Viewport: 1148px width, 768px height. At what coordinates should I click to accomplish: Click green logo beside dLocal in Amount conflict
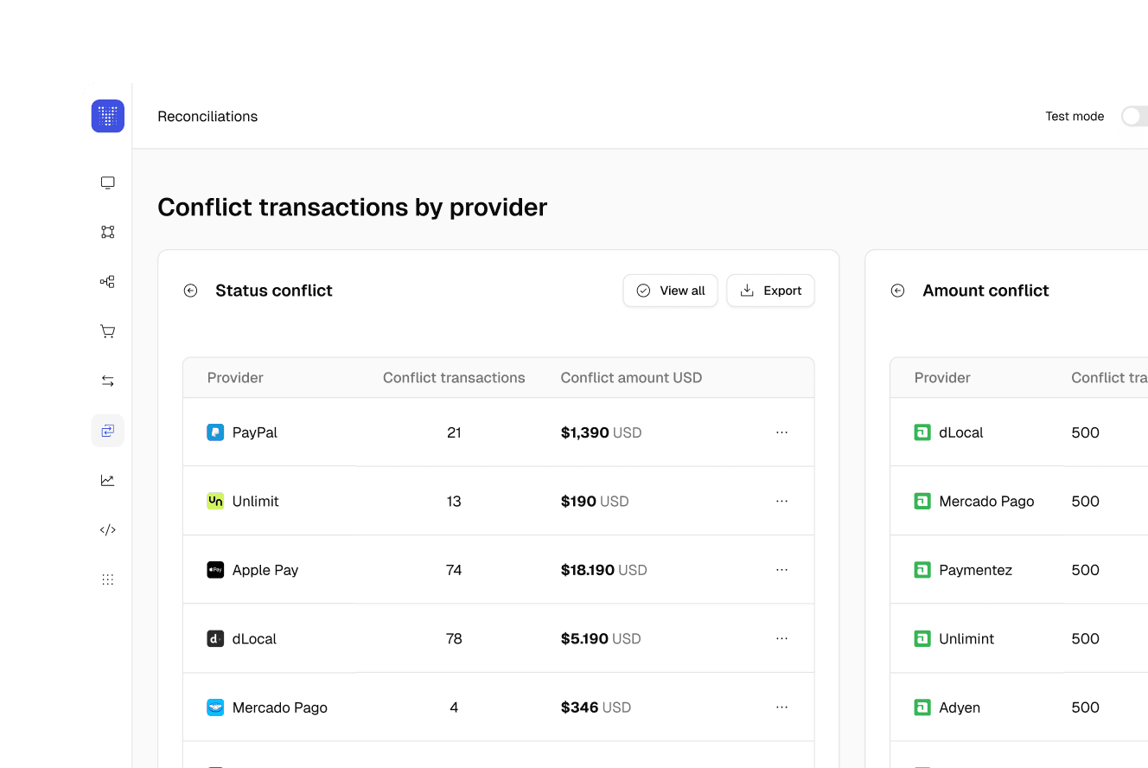pyautogui.click(x=922, y=432)
